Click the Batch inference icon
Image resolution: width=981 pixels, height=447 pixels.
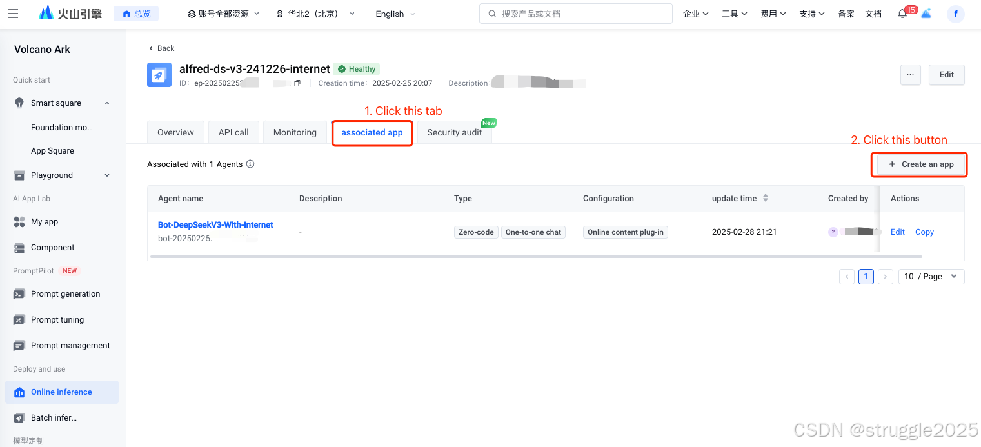(x=19, y=418)
